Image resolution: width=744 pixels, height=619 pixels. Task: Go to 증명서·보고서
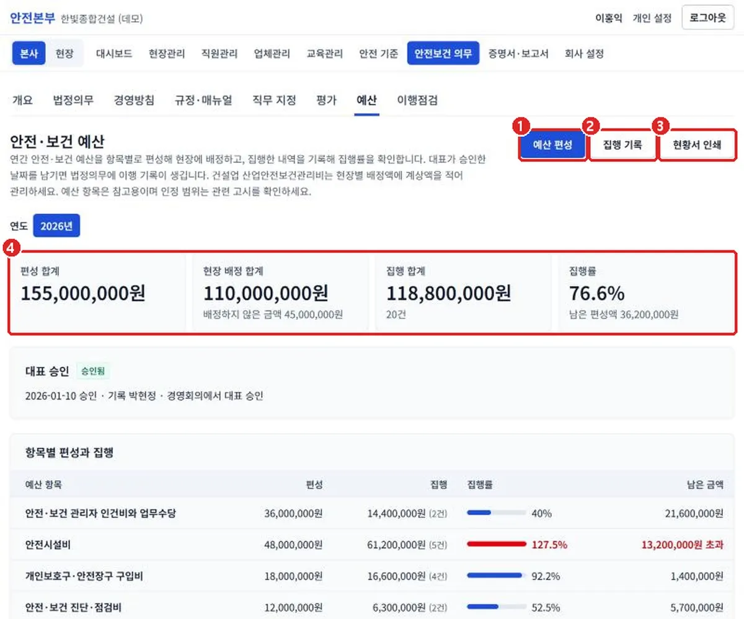pos(518,53)
